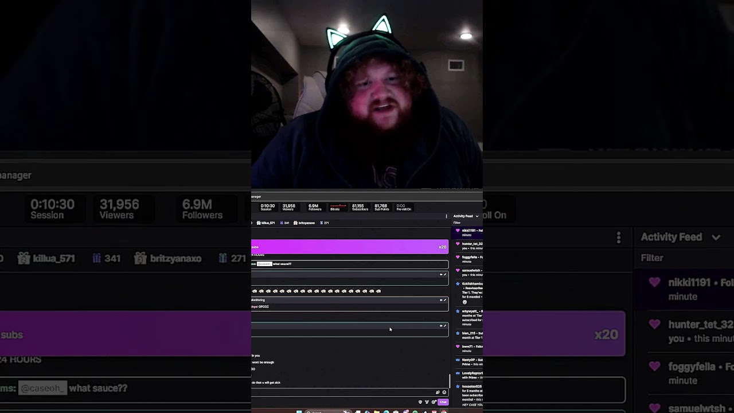
Task: Click the celebration icon in chat input
Action: tap(438, 392)
